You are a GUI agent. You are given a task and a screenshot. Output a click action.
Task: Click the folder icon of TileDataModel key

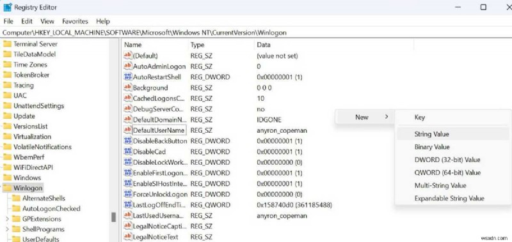tap(7, 54)
